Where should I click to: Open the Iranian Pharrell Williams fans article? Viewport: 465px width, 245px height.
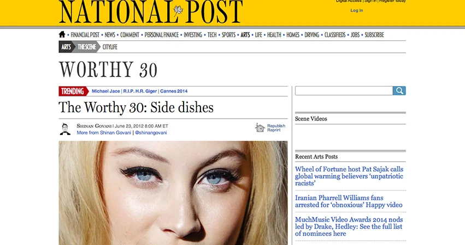[x=349, y=201]
